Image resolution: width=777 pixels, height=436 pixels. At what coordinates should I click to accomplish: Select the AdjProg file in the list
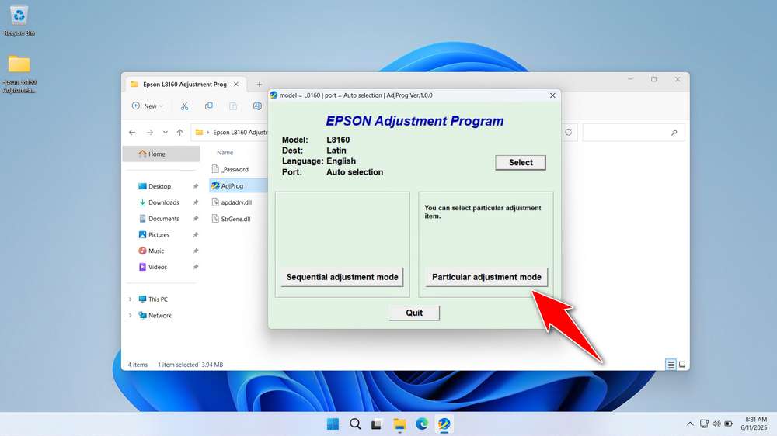point(239,185)
